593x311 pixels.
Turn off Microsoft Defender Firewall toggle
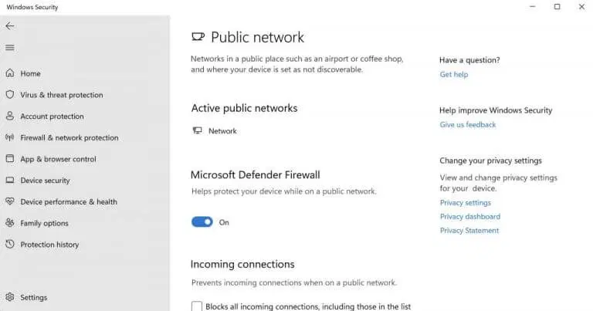[x=202, y=221]
